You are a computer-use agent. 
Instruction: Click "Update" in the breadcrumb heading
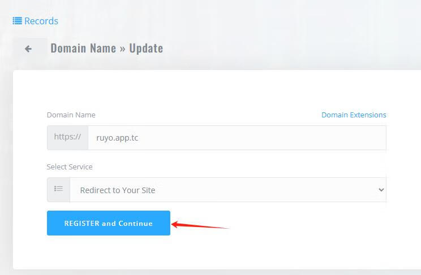pos(146,49)
